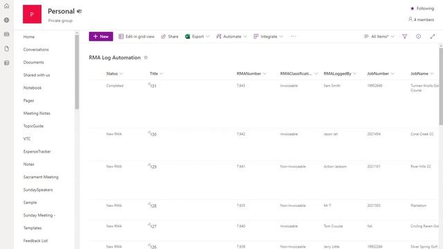Go to Home in the left navigation
This screenshot has height=249, width=443.
29,37
